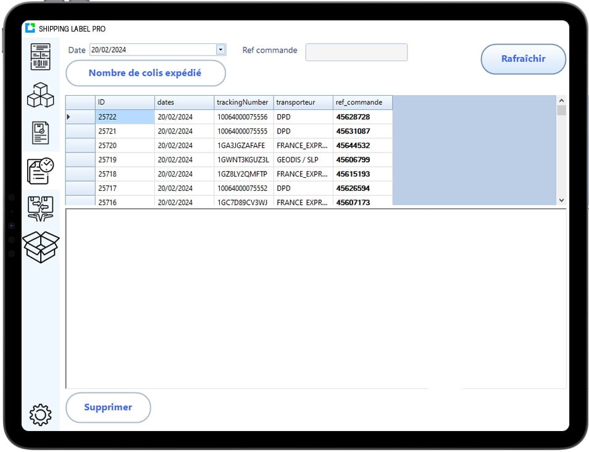Open settings gear in sidebar
Screen dimensions: 589x452
(x=41, y=414)
